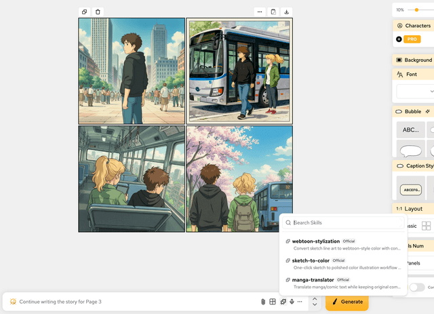This screenshot has width=434, height=314.
Task: Click the copy to clipboard icon
Action: click(x=273, y=12)
